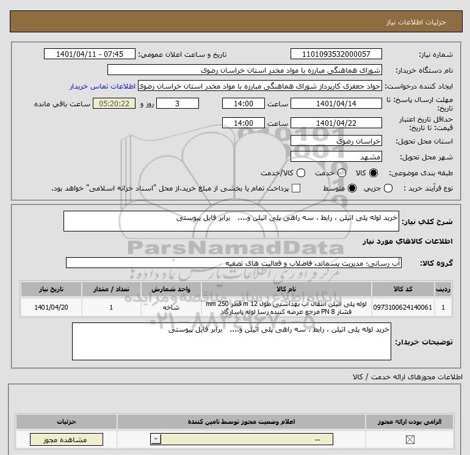
Task: Click the delivery province خراسان رضوی field
Action: (x=336, y=140)
